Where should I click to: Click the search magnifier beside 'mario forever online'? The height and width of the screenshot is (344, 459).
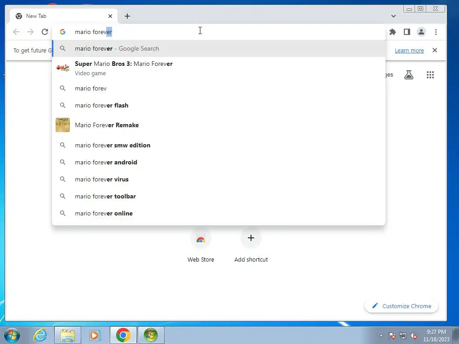coord(63,213)
